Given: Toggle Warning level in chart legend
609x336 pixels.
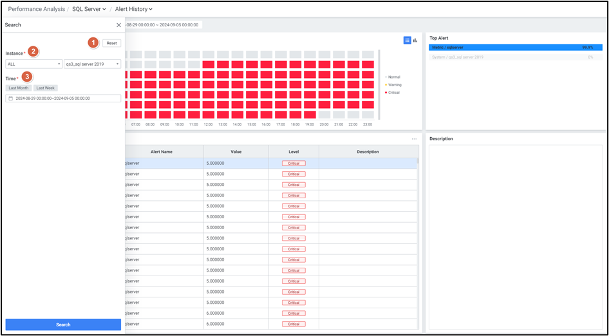Looking at the screenshot, I should (393, 84).
